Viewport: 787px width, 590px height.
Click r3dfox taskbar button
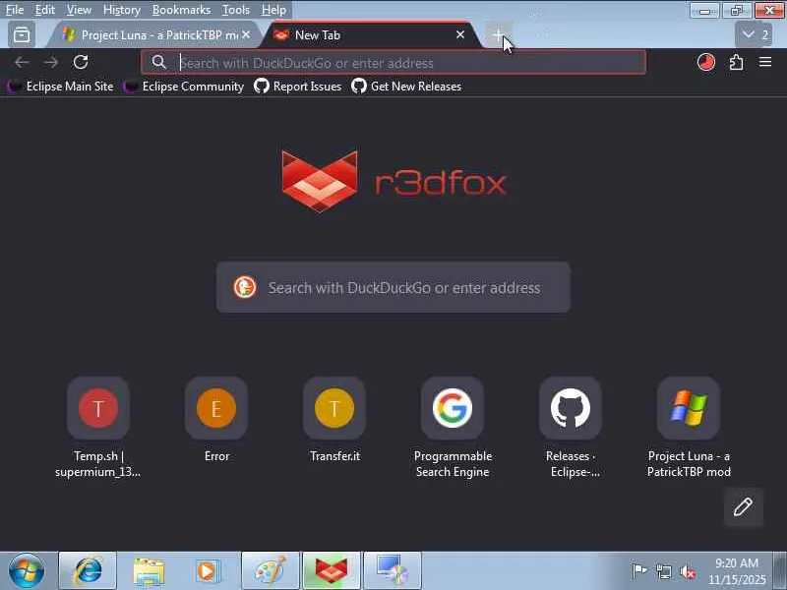point(332,571)
